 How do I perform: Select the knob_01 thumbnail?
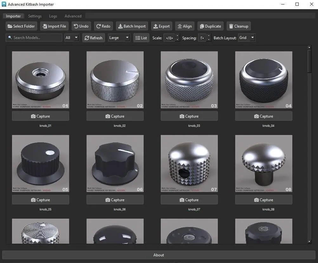41,80
